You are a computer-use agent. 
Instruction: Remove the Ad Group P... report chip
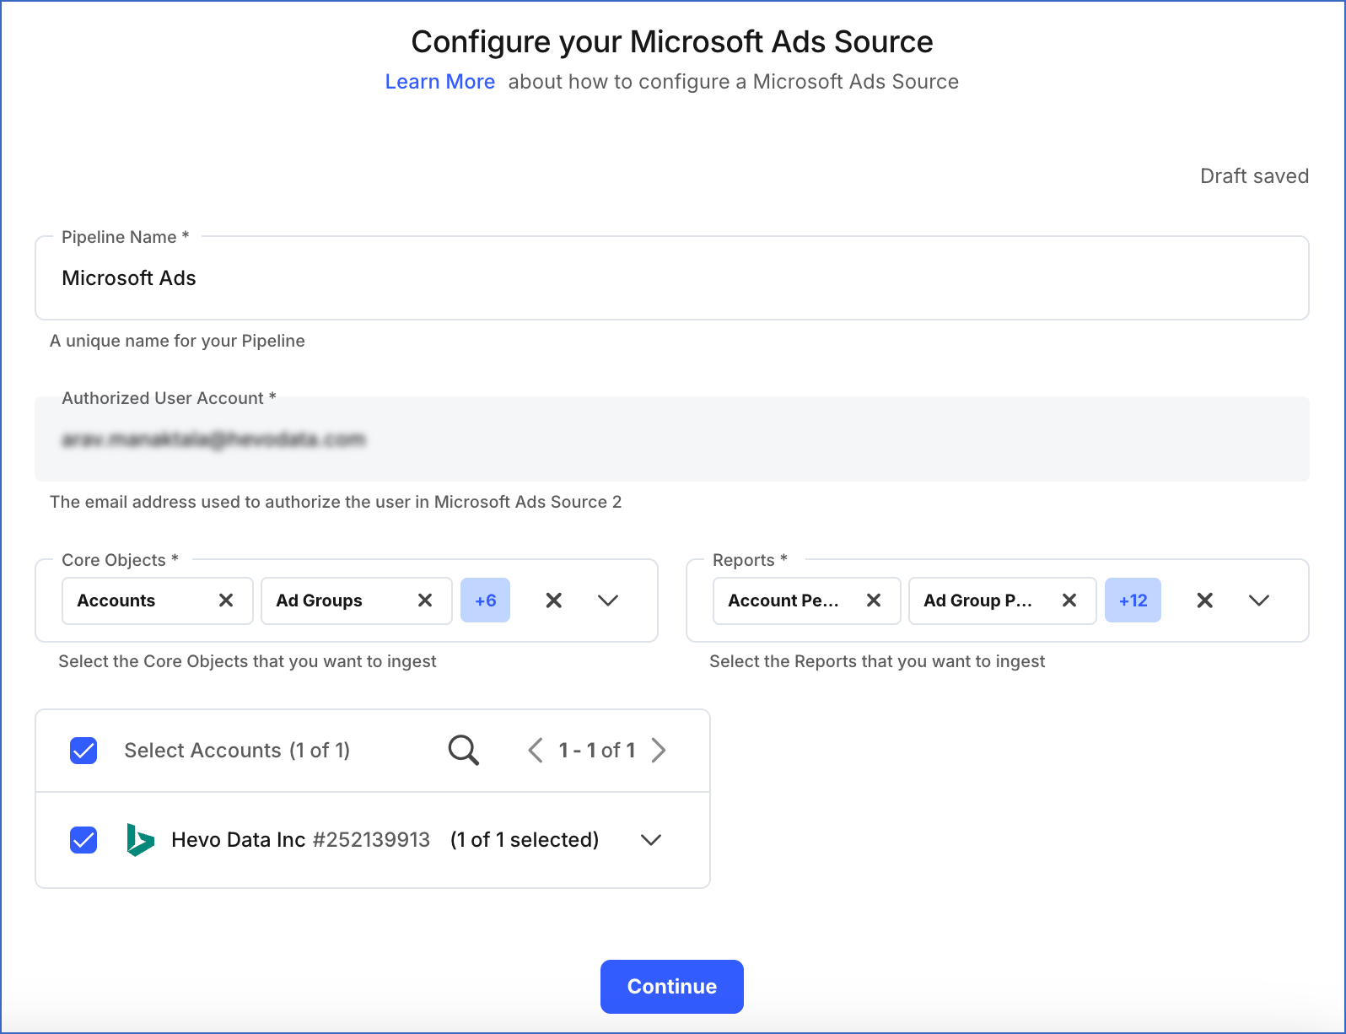pos(1069,600)
